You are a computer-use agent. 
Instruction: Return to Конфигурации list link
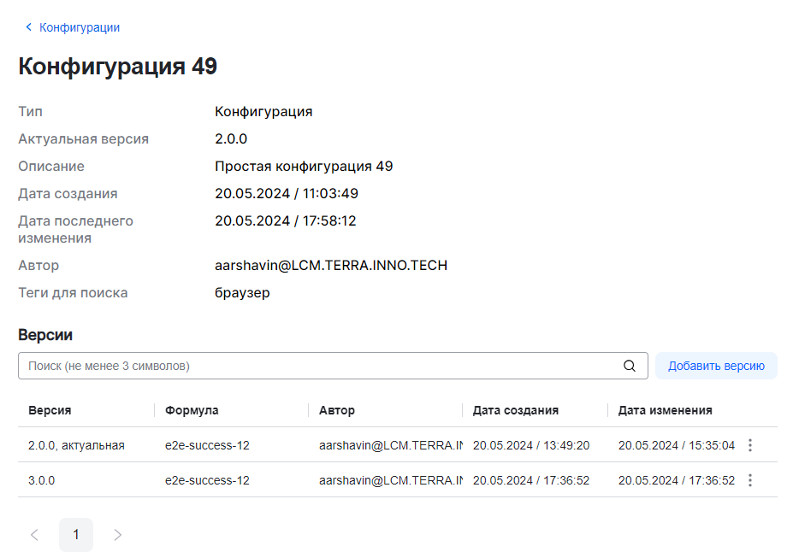[x=79, y=27]
